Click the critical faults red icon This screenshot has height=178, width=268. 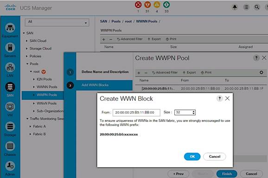(138, 5)
